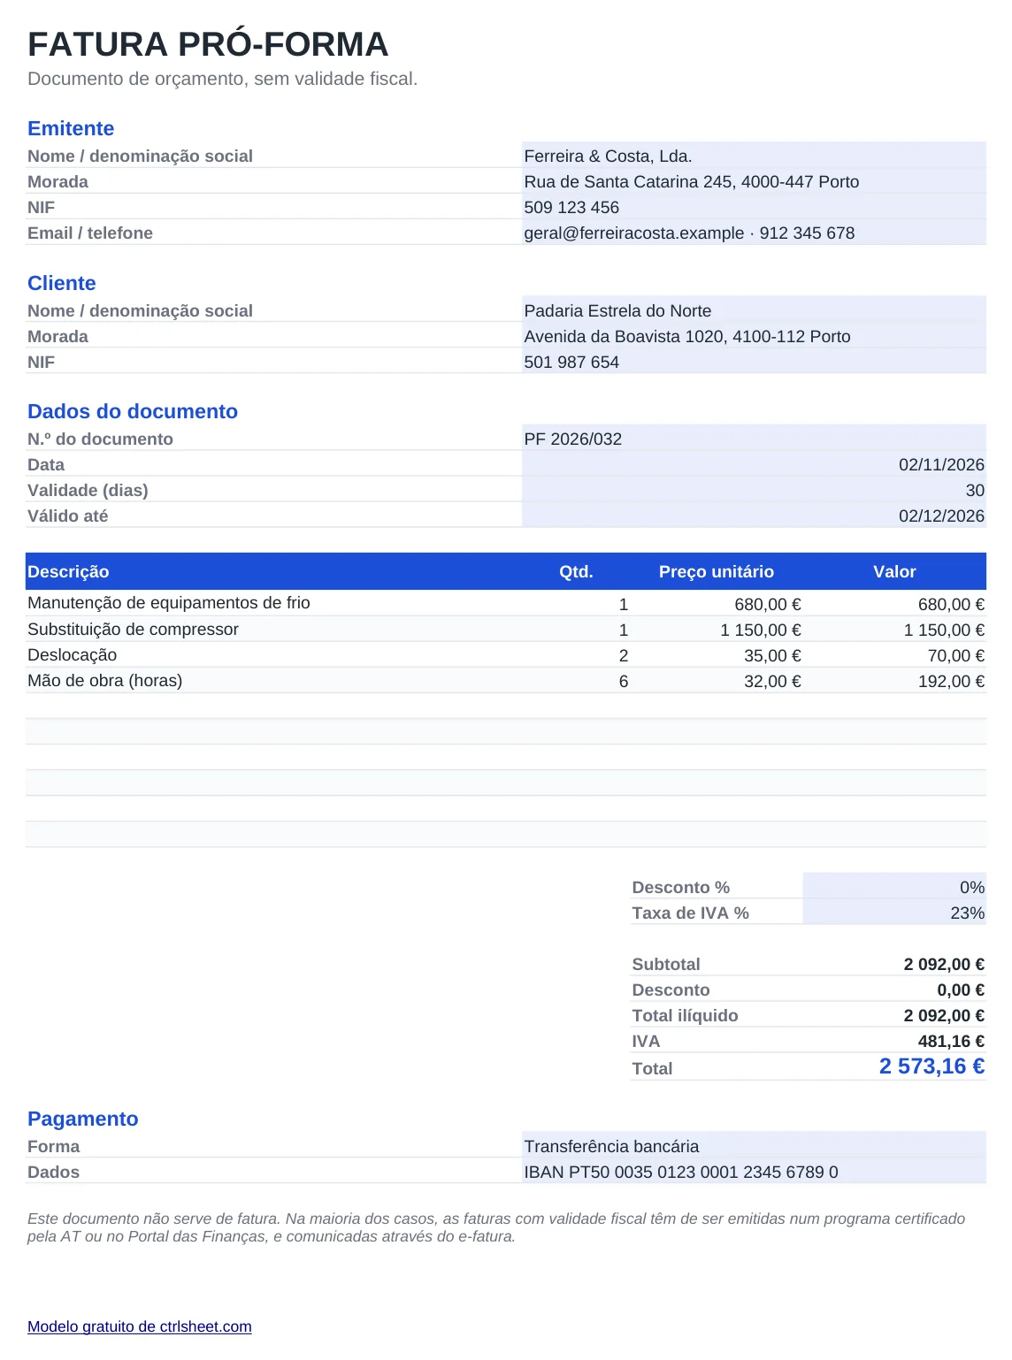
Task: Select the Subtotal amount '2 092,00 €'
Action: pyautogui.click(x=944, y=964)
